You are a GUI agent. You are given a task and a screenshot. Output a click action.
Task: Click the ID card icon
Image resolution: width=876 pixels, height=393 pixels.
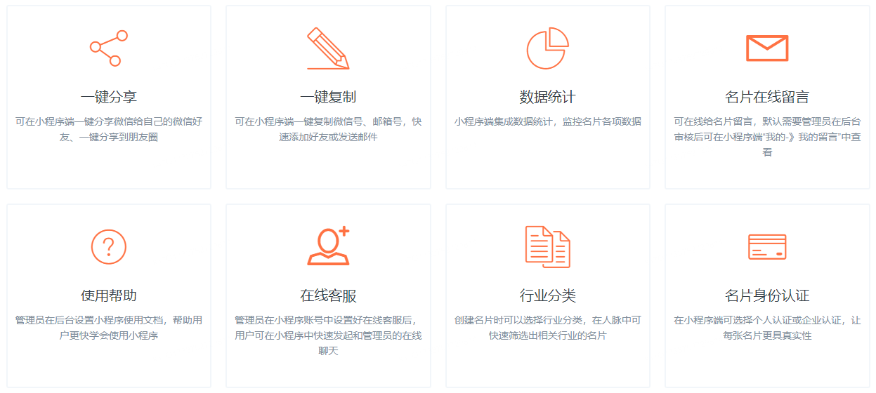767,247
